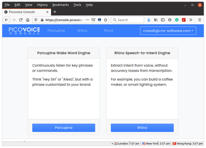Image resolution: width=206 pixels, height=148 pixels.
Task: Maximize the Firefox window
Action: point(192,5)
